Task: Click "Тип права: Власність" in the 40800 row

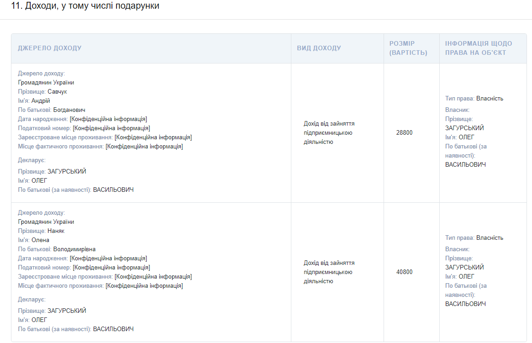Action: click(474, 237)
